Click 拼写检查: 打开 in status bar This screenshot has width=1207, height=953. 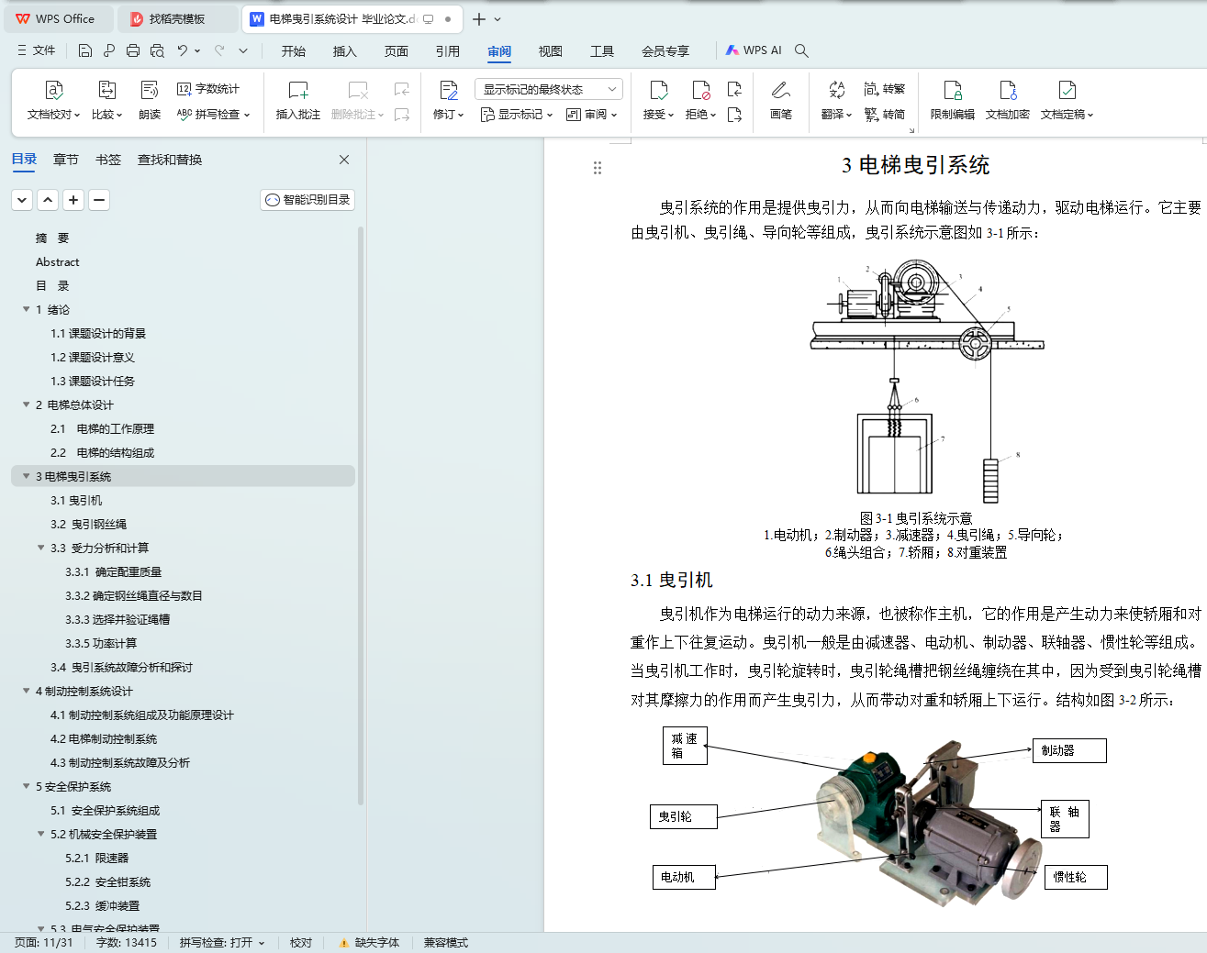coord(222,943)
